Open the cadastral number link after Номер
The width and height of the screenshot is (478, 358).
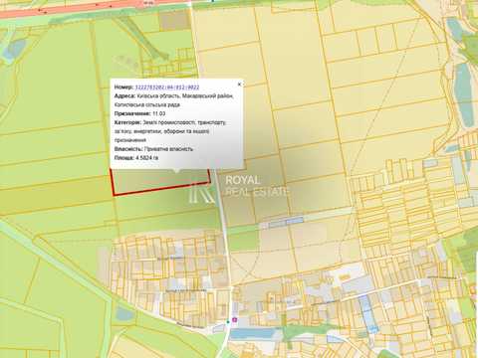[x=167, y=88]
